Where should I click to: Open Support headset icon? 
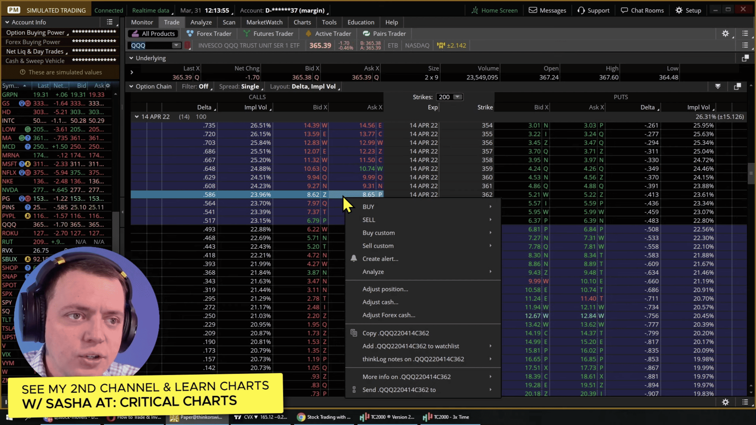pyautogui.click(x=581, y=10)
